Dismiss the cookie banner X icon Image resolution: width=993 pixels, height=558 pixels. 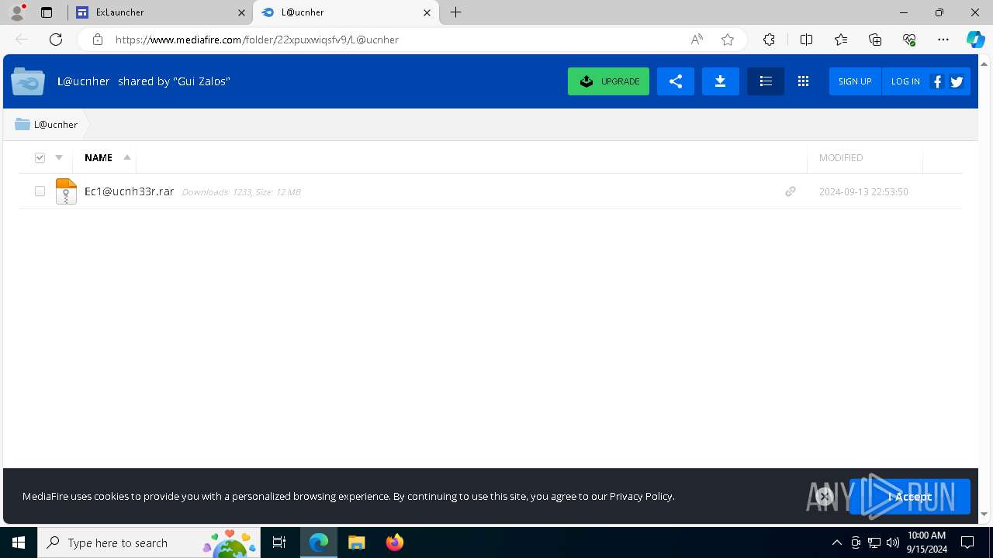pyautogui.click(x=825, y=496)
